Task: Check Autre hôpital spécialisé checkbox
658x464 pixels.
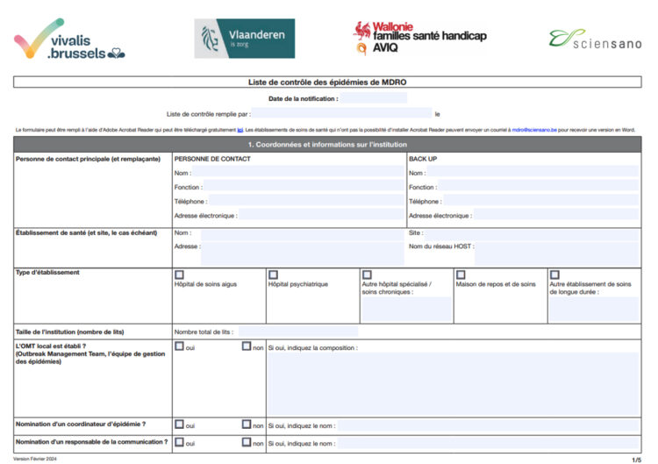Action: point(367,275)
